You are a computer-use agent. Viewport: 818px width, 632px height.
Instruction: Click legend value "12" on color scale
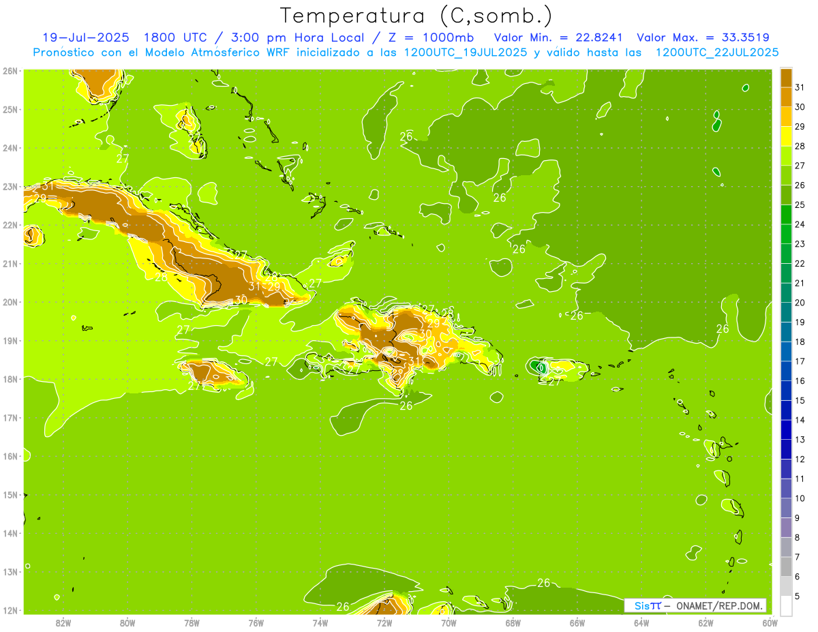coord(800,459)
